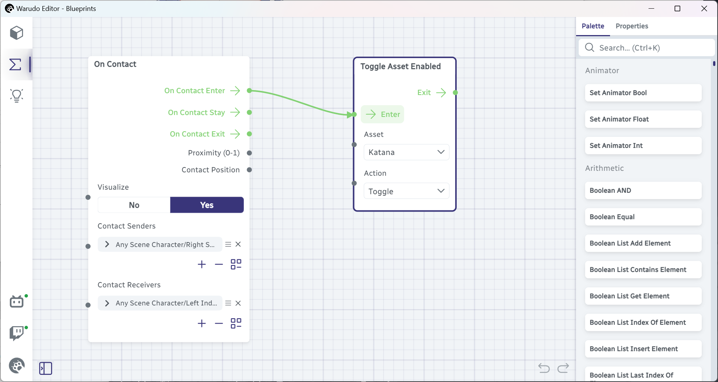The height and width of the screenshot is (382, 718).
Task: Select the Boolean AND node
Action: tap(643, 190)
